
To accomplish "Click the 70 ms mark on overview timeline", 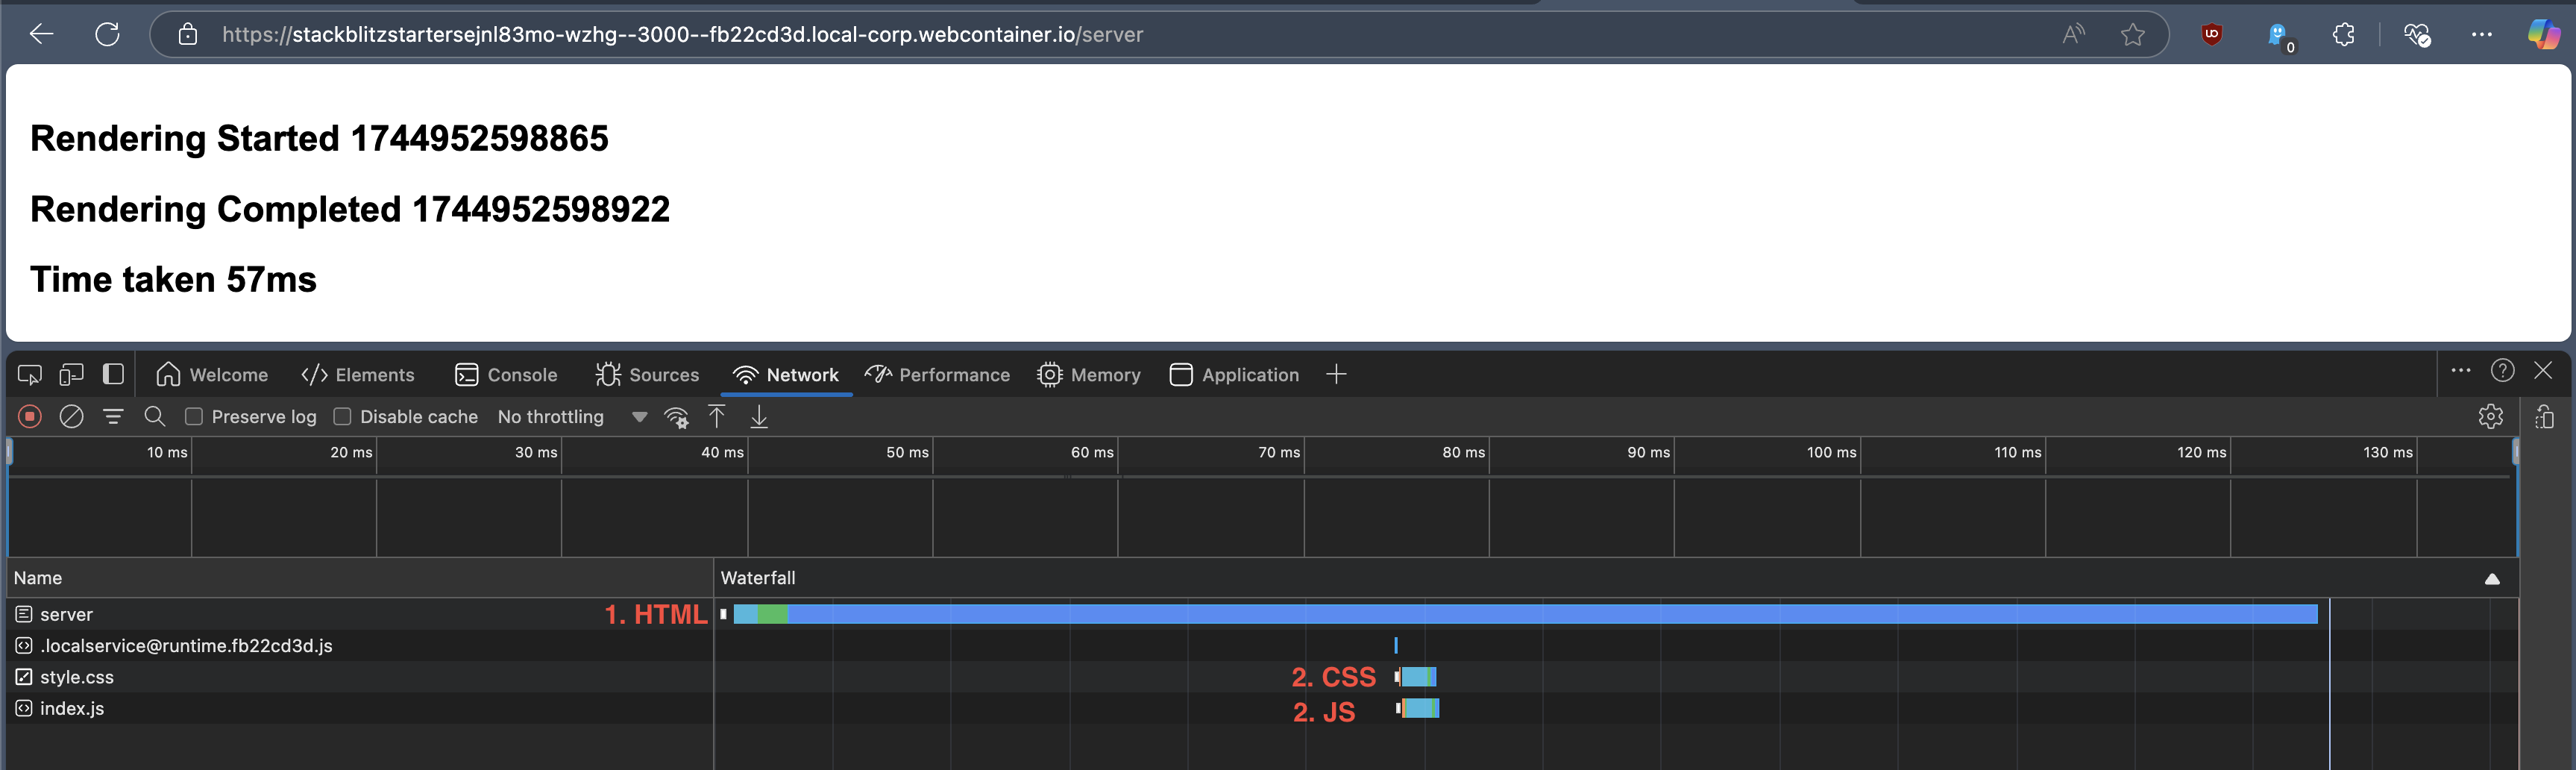I will point(1279,453).
